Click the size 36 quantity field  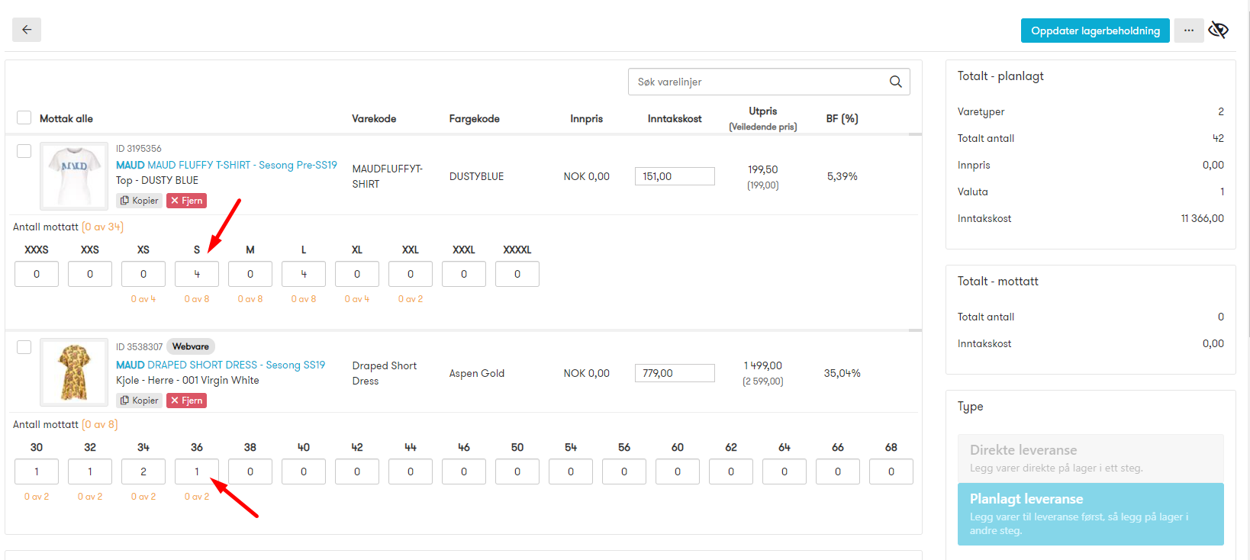[197, 471]
